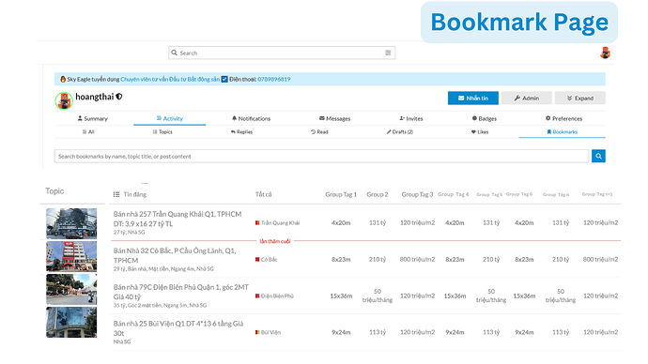The image size is (648, 364).
Task: Open advanced search options icon in search bar
Action: coord(388,53)
